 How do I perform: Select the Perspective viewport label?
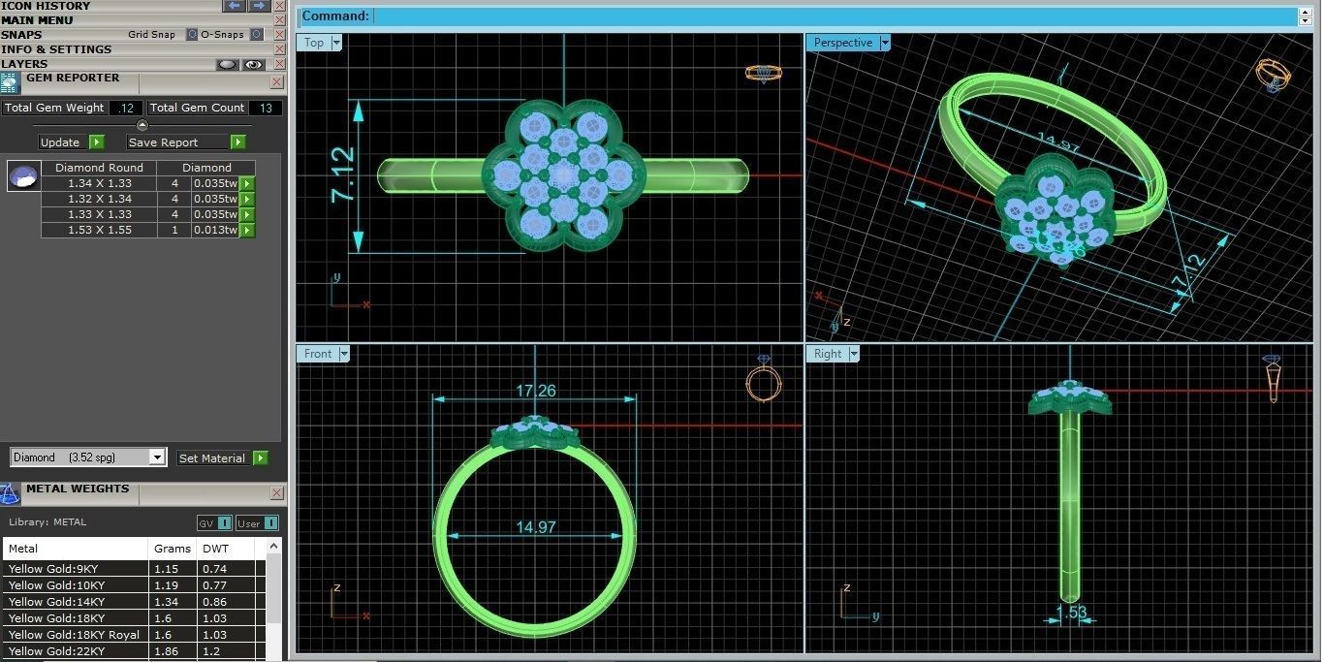(x=842, y=43)
